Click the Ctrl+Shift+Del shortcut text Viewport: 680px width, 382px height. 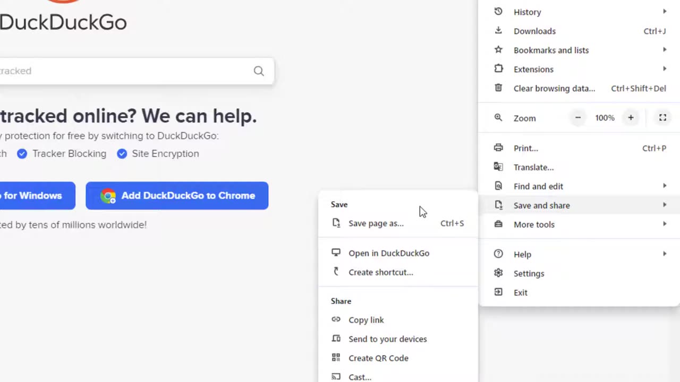[x=639, y=89]
